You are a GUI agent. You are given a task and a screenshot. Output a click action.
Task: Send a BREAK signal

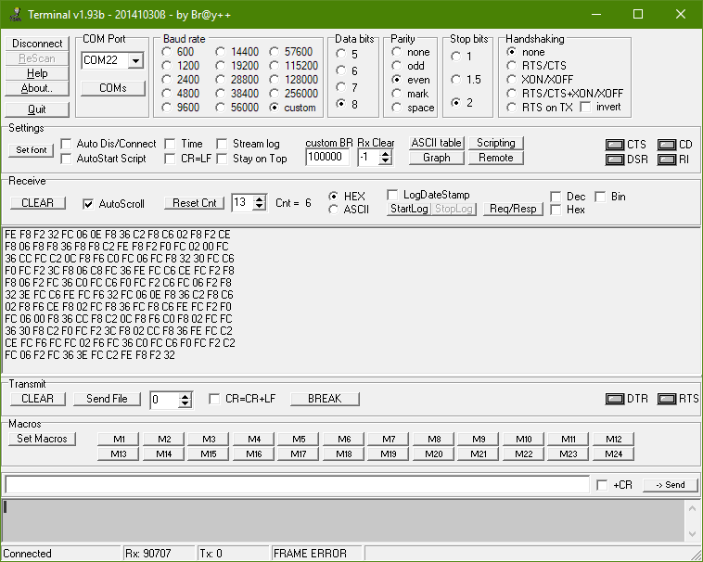coord(325,399)
